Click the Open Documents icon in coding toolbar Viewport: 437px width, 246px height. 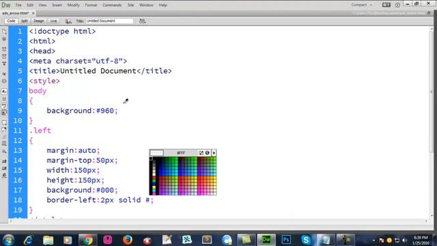click(4, 31)
